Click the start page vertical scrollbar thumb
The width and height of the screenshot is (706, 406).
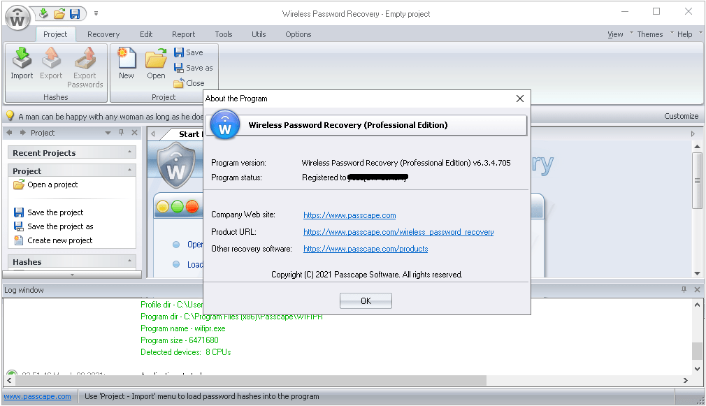(697, 180)
